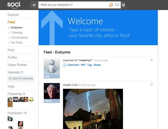Click the "Welcome" banner title
The image size is (168, 129).
click(85, 21)
